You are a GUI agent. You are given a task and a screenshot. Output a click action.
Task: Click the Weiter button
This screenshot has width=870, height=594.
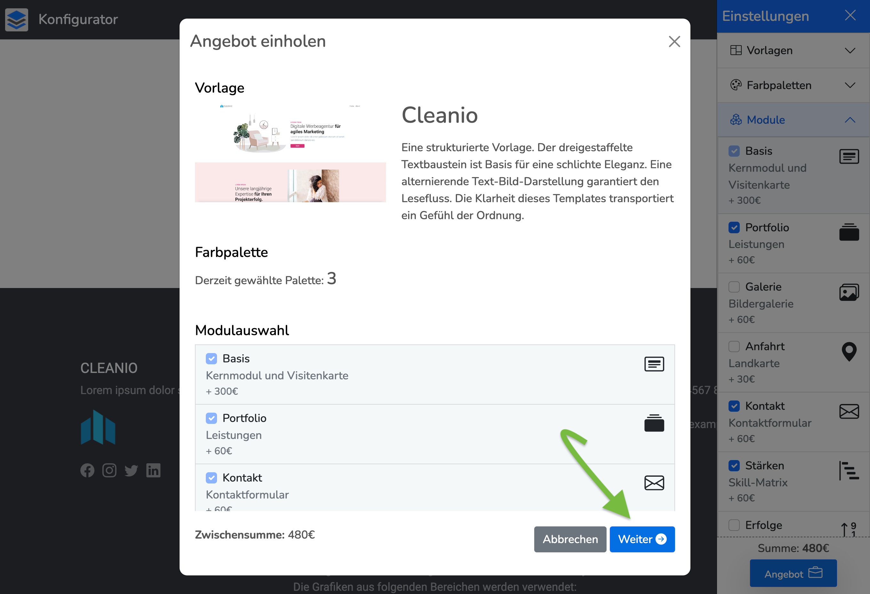click(x=642, y=539)
